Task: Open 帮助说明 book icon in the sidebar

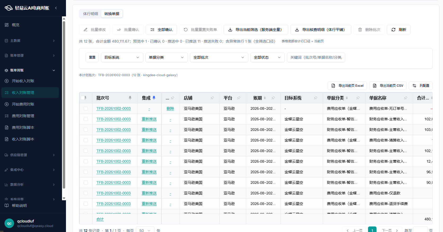Action: click(7, 206)
